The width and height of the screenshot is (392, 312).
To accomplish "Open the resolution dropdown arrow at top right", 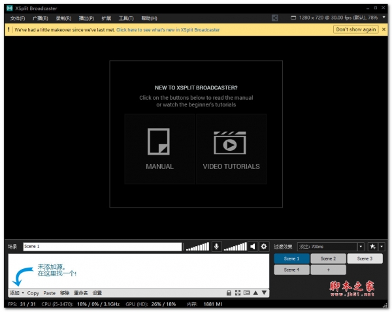I will tap(384, 18).
